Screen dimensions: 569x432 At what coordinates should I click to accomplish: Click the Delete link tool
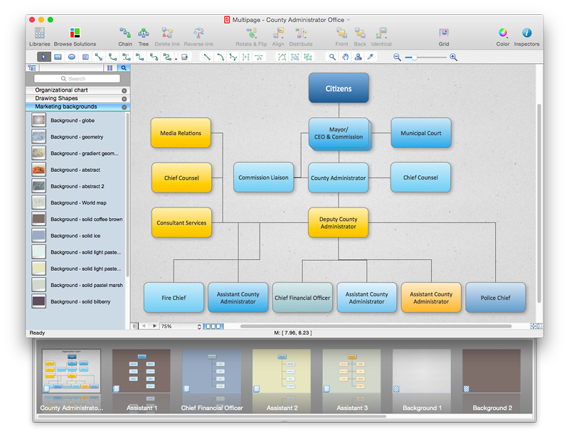click(167, 37)
